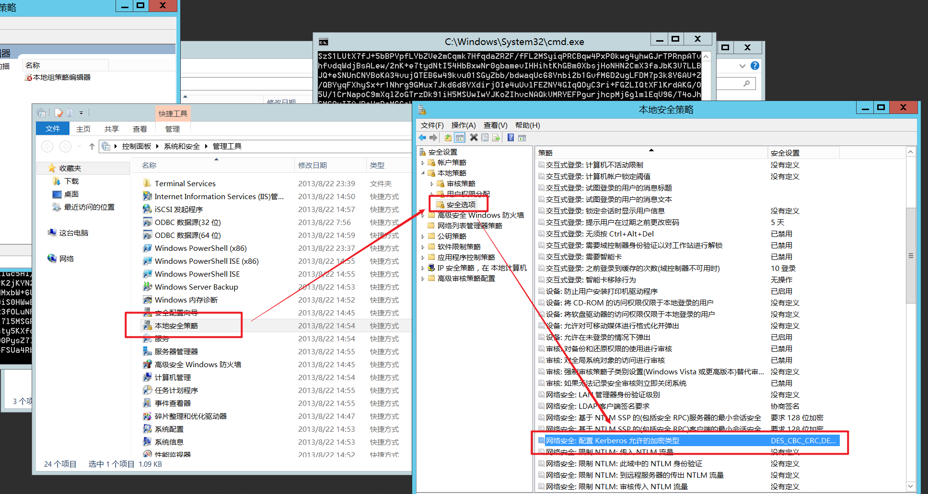Select the 网络列表管理器策略 tree node
Image resolution: width=928 pixels, height=494 pixels.
click(469, 226)
